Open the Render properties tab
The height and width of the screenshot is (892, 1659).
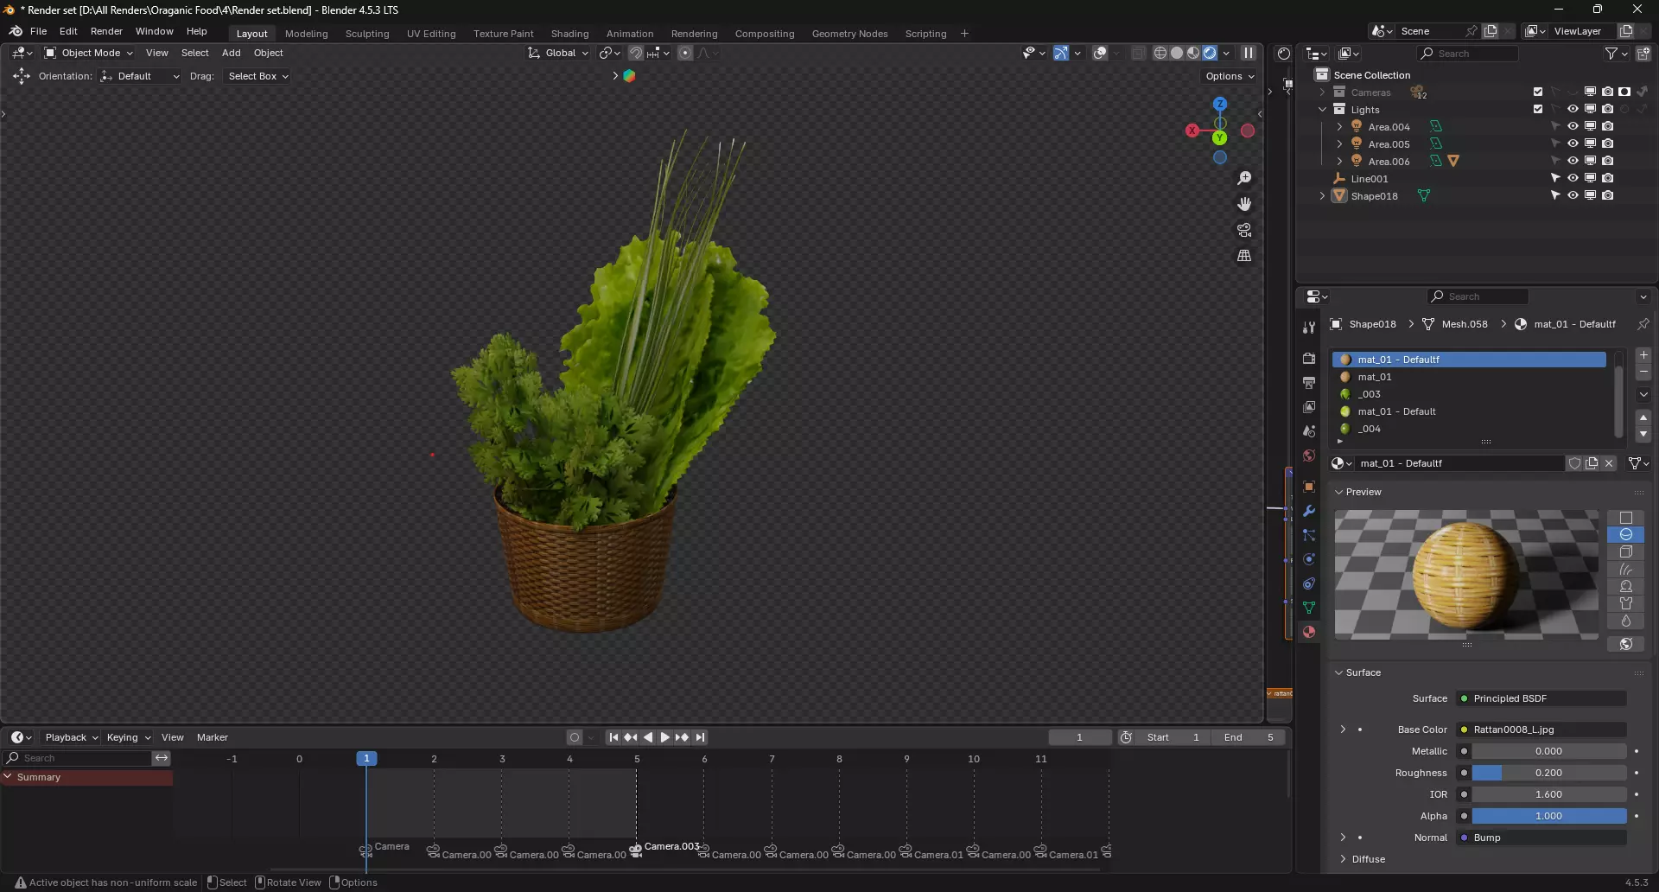(1309, 358)
